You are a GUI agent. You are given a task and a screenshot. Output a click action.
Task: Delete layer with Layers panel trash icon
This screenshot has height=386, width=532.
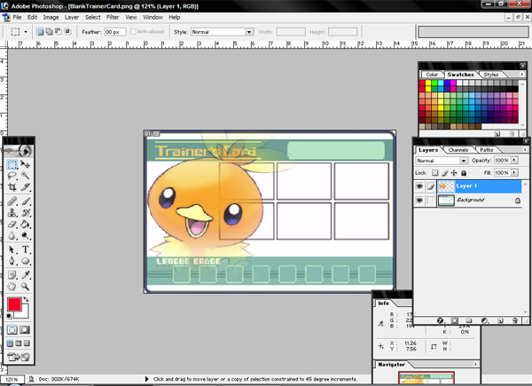click(x=514, y=320)
